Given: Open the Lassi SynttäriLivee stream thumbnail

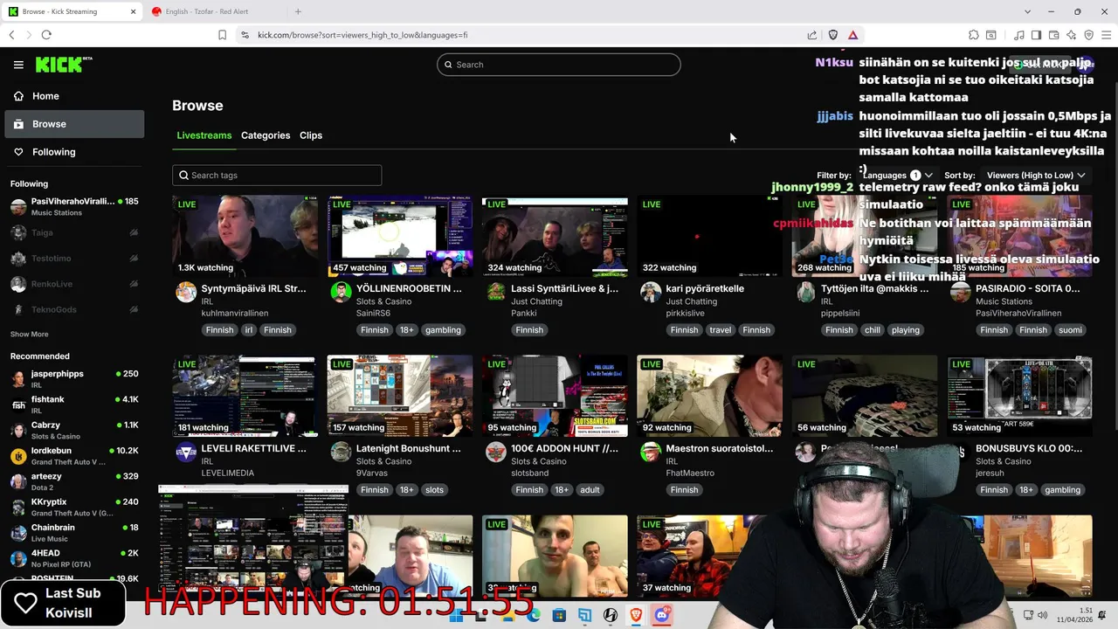Looking at the screenshot, I should pos(555,237).
